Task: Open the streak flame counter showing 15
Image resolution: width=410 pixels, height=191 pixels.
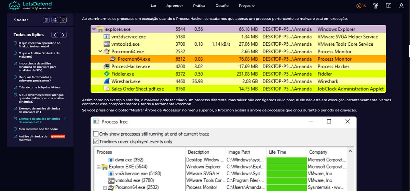Action: (361, 6)
